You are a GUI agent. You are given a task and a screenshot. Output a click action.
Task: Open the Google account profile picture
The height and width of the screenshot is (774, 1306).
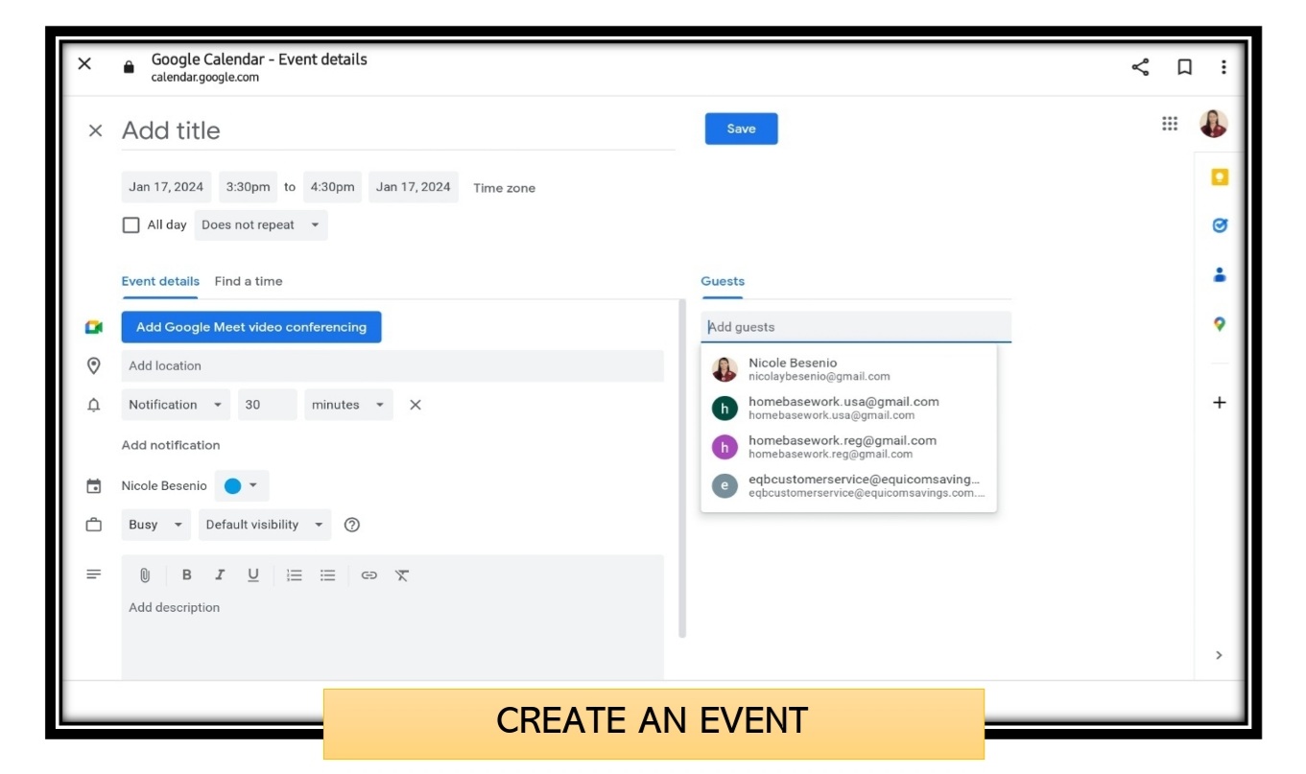point(1214,124)
